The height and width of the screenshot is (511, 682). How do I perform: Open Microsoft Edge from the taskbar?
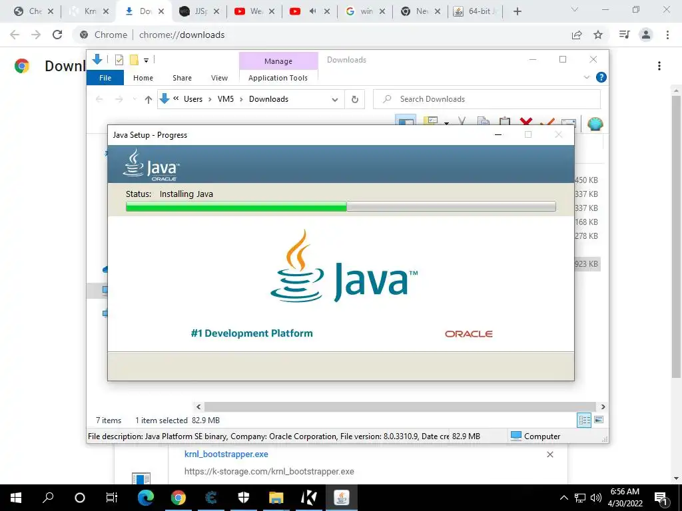click(146, 498)
